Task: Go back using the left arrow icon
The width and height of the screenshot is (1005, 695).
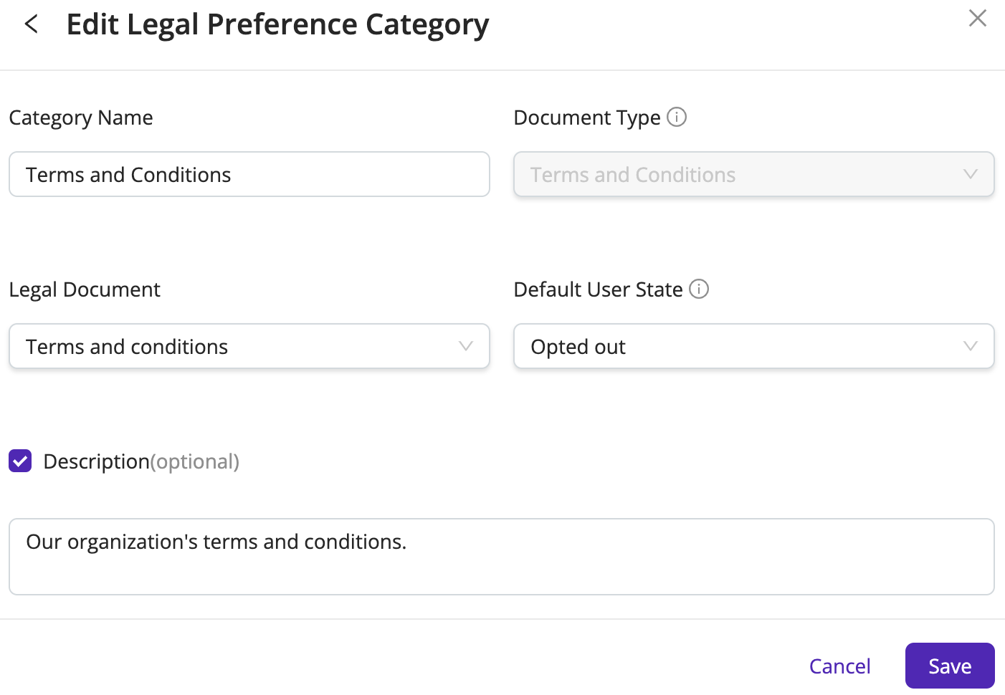Action: (32, 24)
